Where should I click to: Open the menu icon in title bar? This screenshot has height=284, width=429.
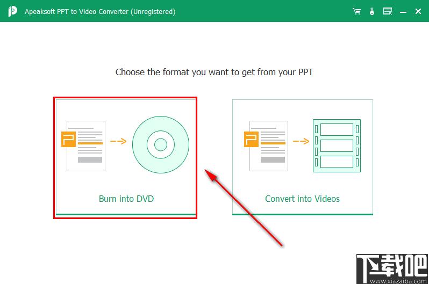coord(388,11)
